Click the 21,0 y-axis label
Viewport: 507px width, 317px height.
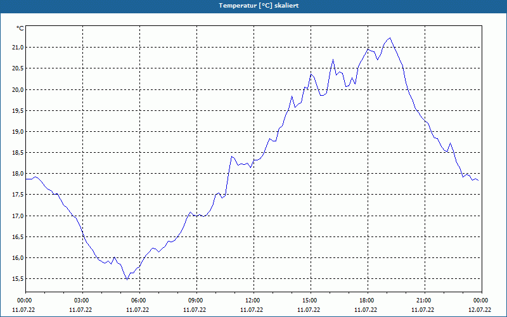click(x=18, y=48)
